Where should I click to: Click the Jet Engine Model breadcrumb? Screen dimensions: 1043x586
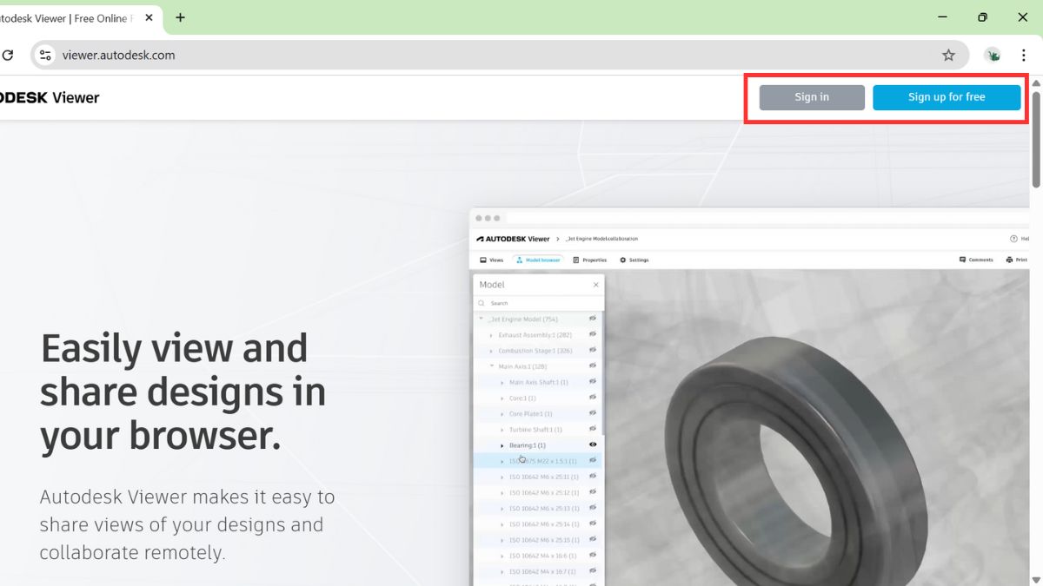pyautogui.click(x=601, y=239)
